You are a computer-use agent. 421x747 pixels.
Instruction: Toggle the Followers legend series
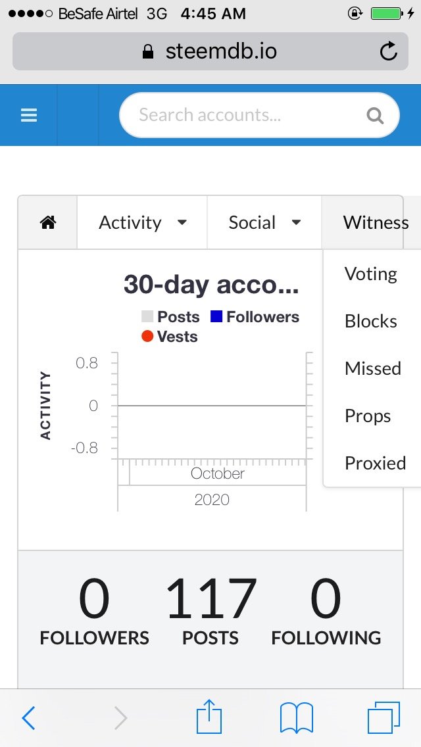(x=255, y=317)
